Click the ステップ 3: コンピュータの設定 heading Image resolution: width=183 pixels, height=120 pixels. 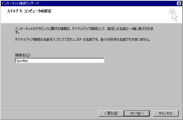point(29,11)
